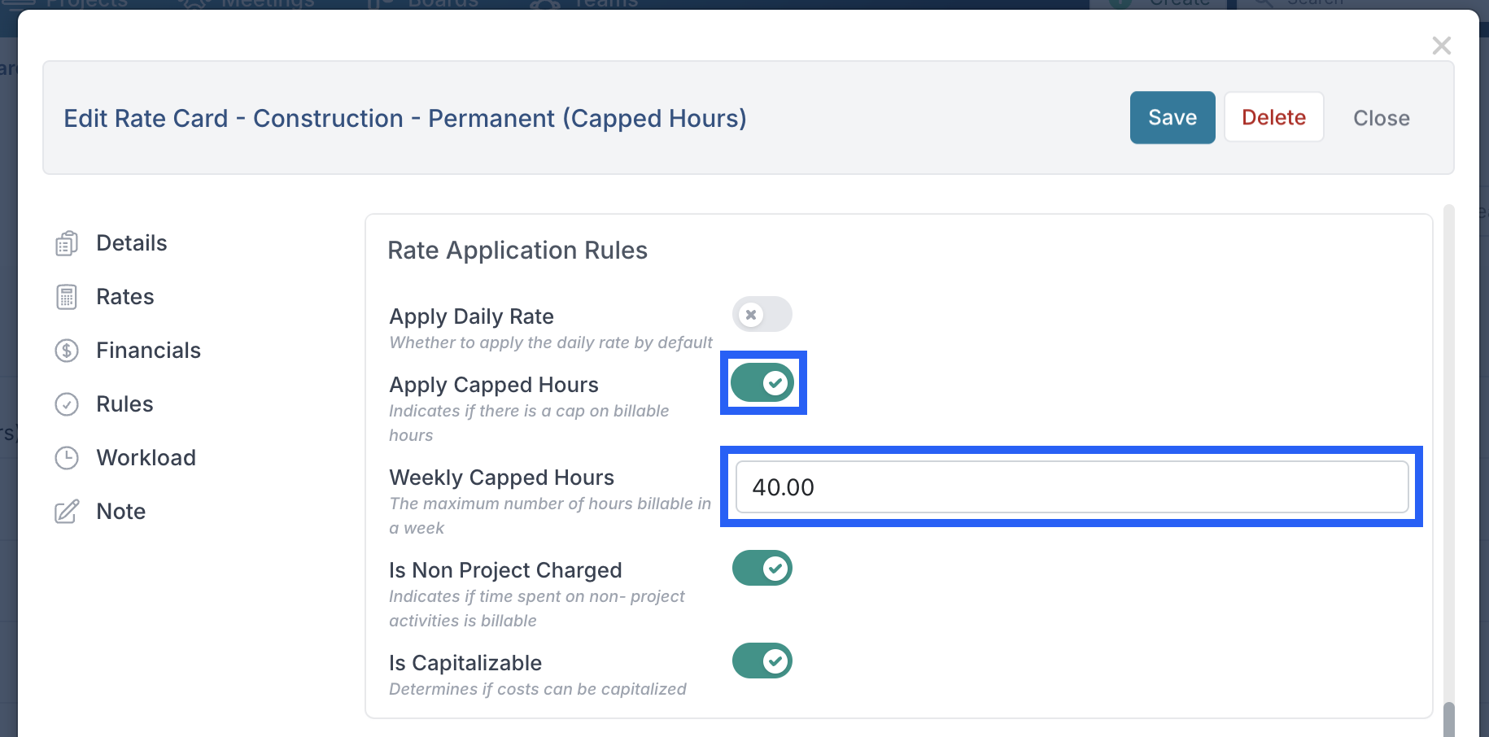Click the Financials dollar icon
Screen dimensions: 1489x737
pyautogui.click(x=67, y=351)
